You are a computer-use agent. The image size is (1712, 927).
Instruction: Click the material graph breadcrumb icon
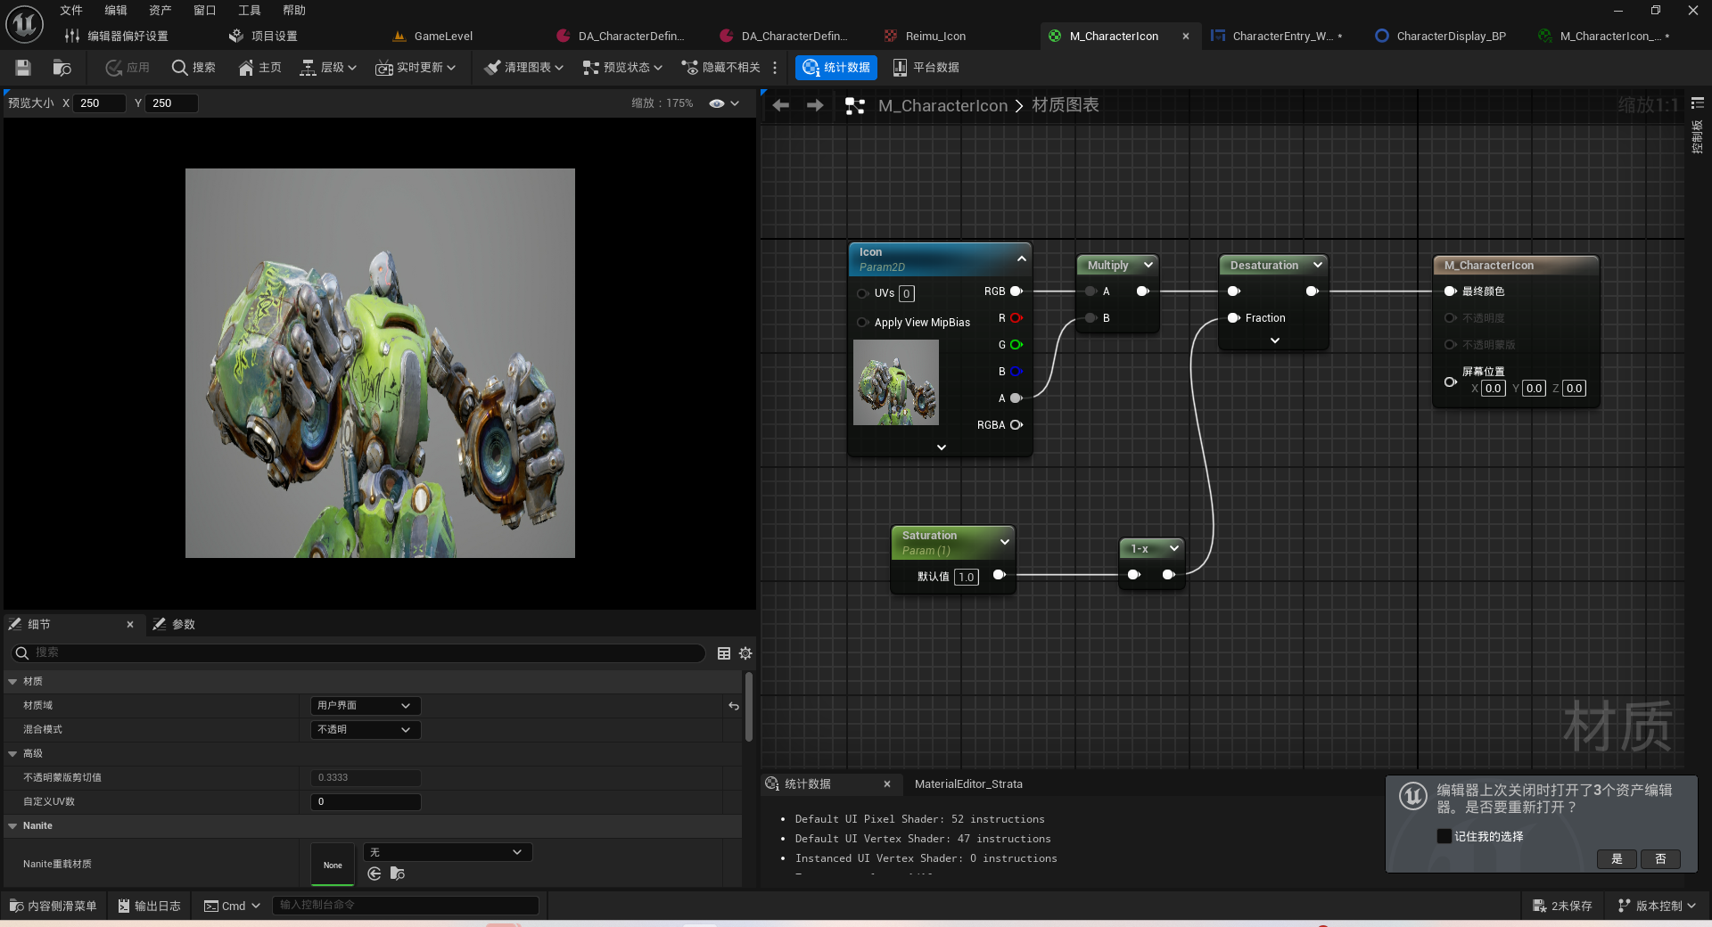855,106
